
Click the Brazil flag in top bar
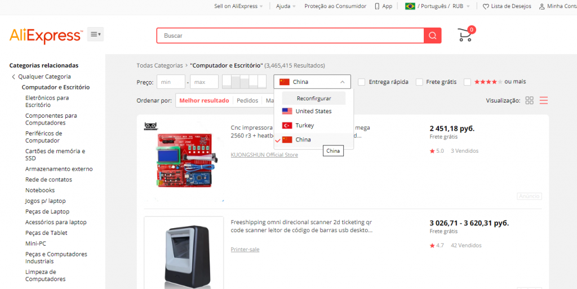[x=410, y=6]
